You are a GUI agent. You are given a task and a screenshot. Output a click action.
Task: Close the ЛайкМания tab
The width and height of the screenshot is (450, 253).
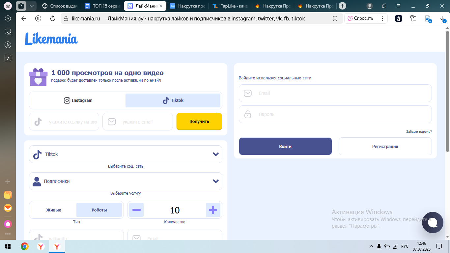(160, 6)
